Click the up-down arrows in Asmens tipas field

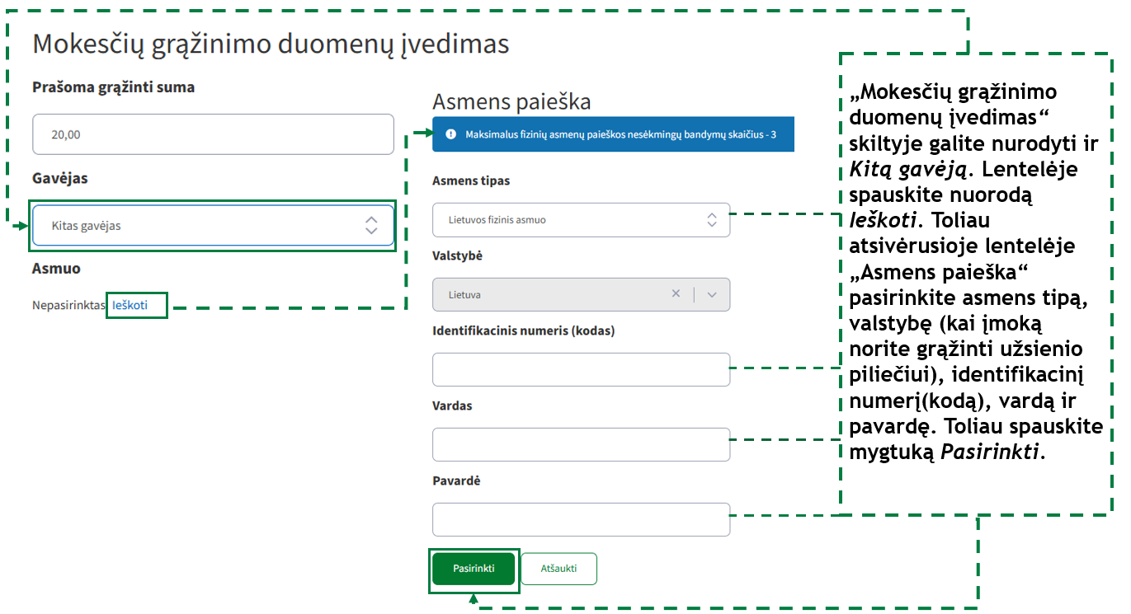click(x=712, y=220)
